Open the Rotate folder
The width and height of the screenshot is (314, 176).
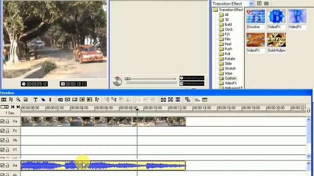[227, 59]
